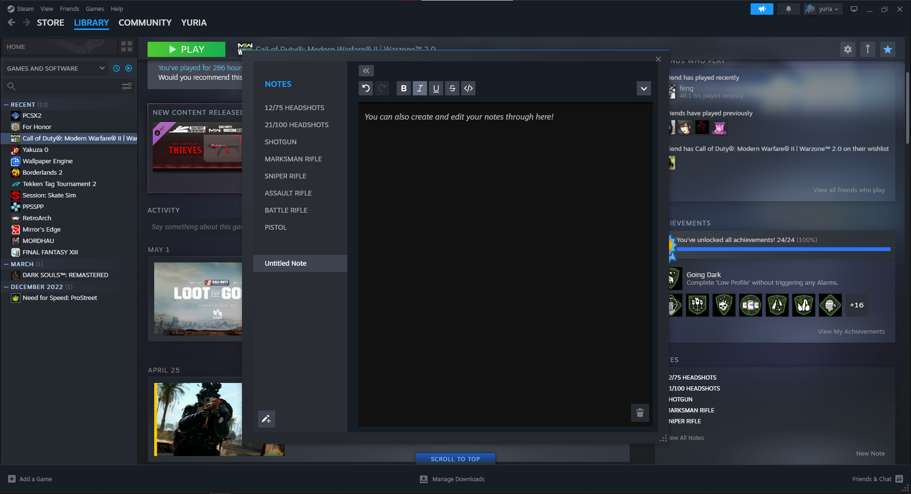The width and height of the screenshot is (911, 494).
Task: Click the green PLAY button
Action: [x=186, y=49]
